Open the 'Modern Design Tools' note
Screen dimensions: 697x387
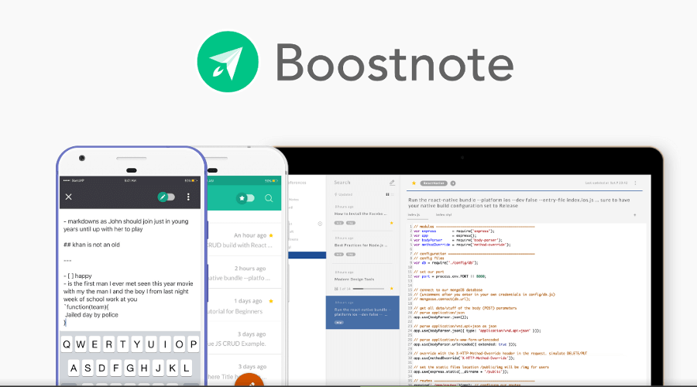point(362,280)
